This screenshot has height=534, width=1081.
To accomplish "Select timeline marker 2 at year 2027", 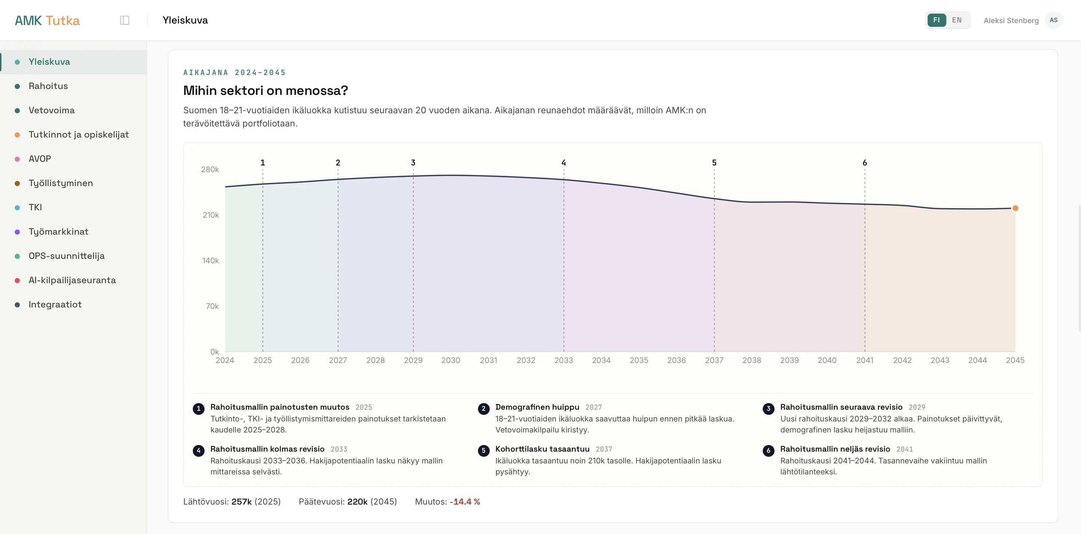I will (338, 162).
